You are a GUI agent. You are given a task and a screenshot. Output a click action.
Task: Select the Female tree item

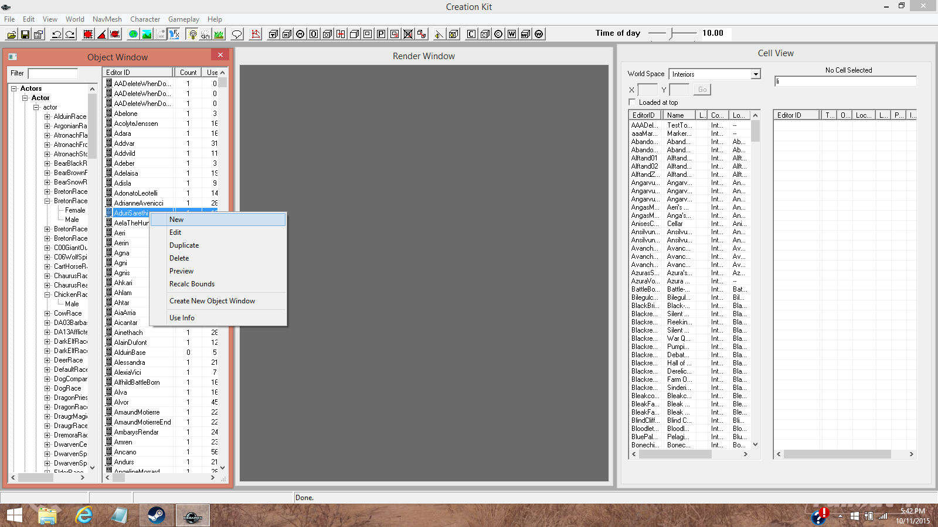[75, 210]
